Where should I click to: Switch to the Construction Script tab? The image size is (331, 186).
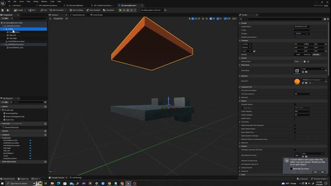[78, 15]
